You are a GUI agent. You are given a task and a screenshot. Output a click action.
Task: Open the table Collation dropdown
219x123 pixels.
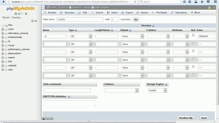point(121,91)
